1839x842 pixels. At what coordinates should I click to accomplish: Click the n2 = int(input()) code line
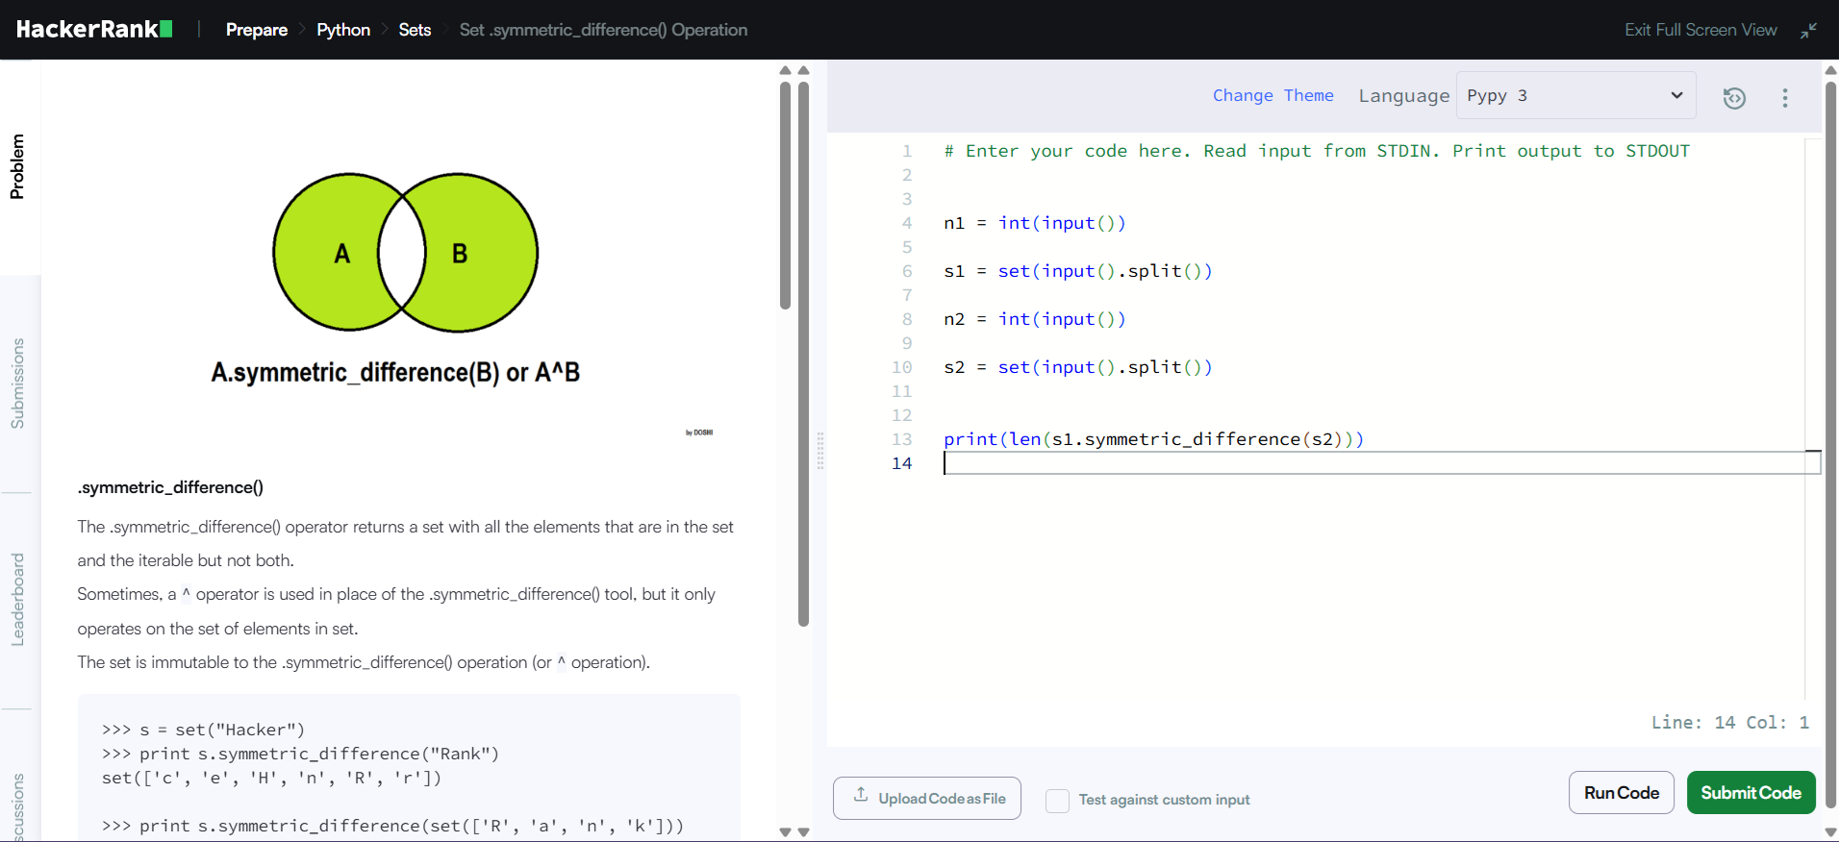point(1034,319)
